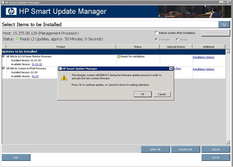233x167 pixels.
Task: Click the green Ready icon beside host status
Action: (x=17, y=38)
